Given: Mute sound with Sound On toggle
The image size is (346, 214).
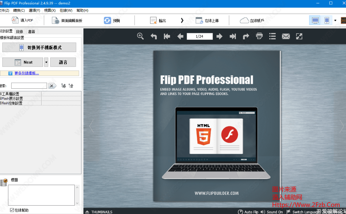Looking at the screenshot, I should coord(272,212).
